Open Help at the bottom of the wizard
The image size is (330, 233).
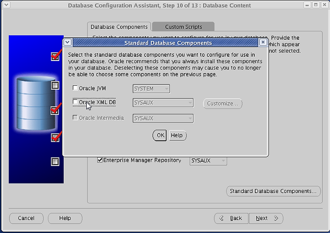click(65, 218)
